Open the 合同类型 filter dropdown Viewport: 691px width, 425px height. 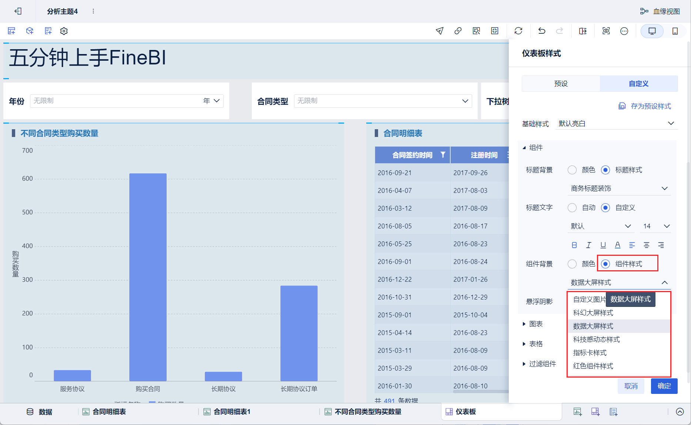(383, 101)
